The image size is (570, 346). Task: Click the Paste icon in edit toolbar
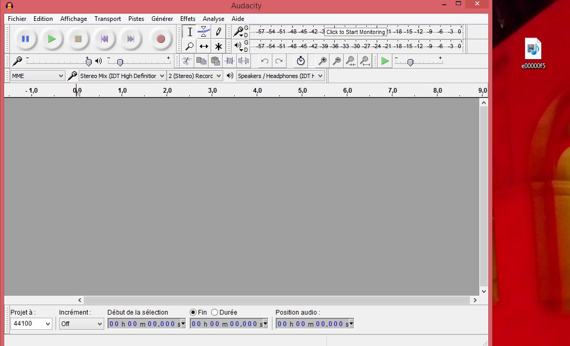pos(215,61)
